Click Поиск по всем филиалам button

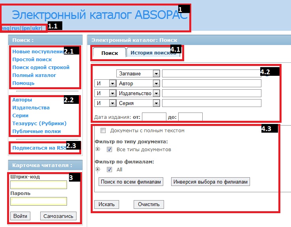point(130,182)
